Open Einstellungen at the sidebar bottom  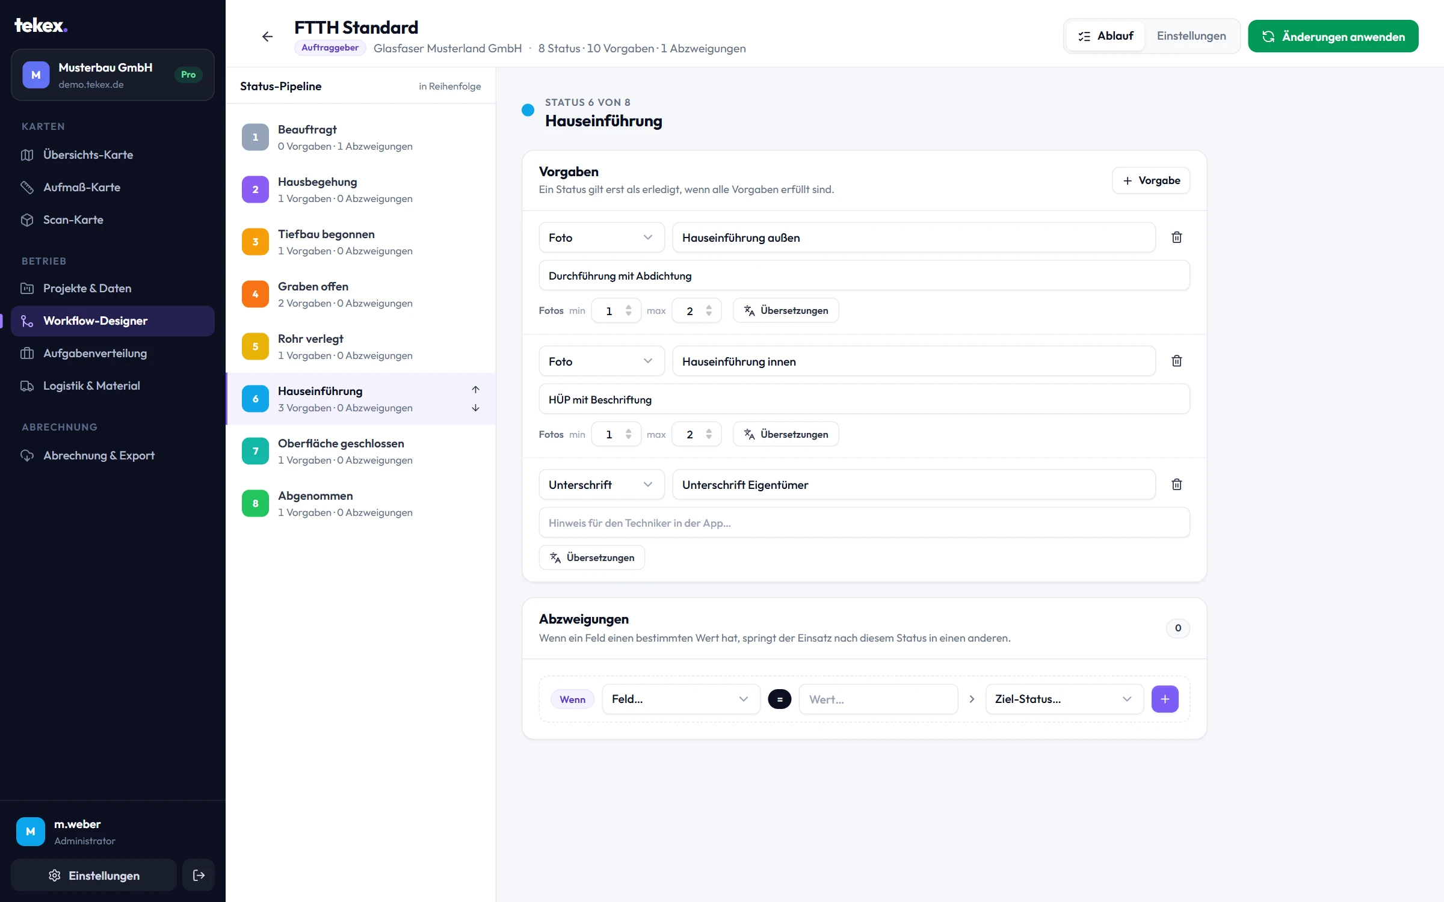point(94,875)
